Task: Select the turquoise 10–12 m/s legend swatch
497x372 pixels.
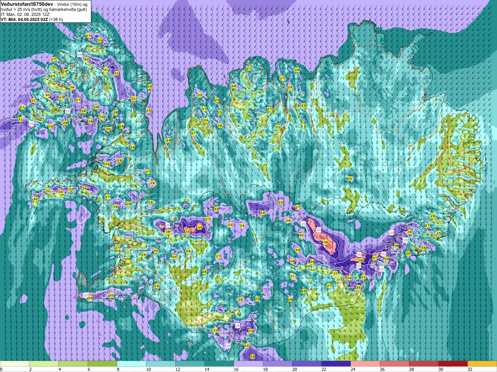Action: point(161,364)
